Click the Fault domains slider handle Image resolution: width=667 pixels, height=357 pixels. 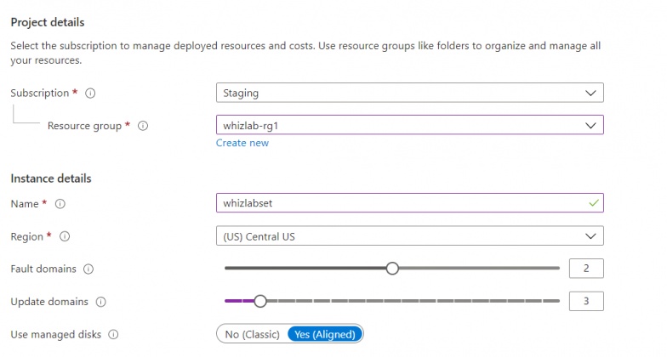pyautogui.click(x=392, y=269)
